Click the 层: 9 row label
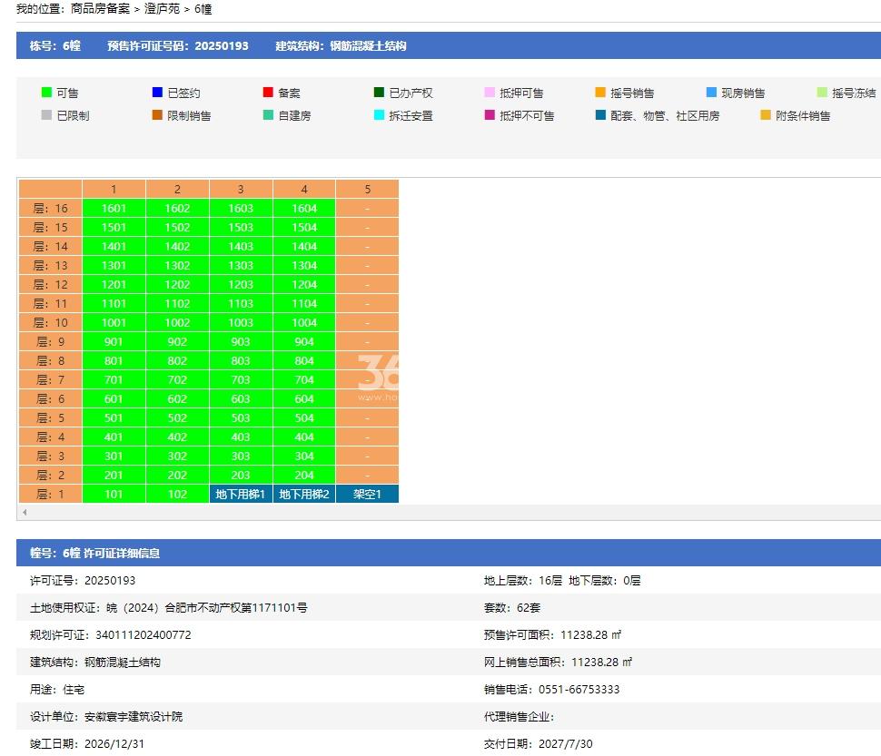The width and height of the screenshot is (881, 756). coord(51,342)
